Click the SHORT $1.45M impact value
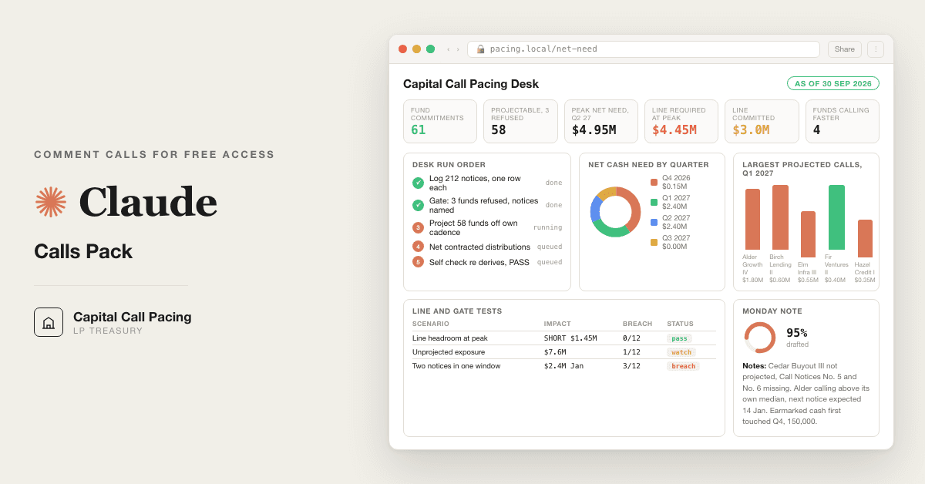925x484 pixels. (x=570, y=338)
